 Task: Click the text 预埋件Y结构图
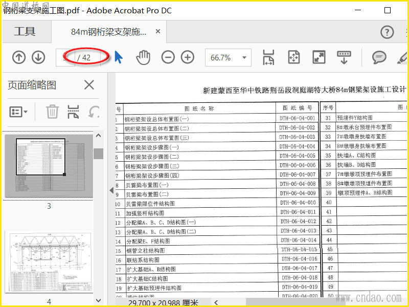(355, 118)
